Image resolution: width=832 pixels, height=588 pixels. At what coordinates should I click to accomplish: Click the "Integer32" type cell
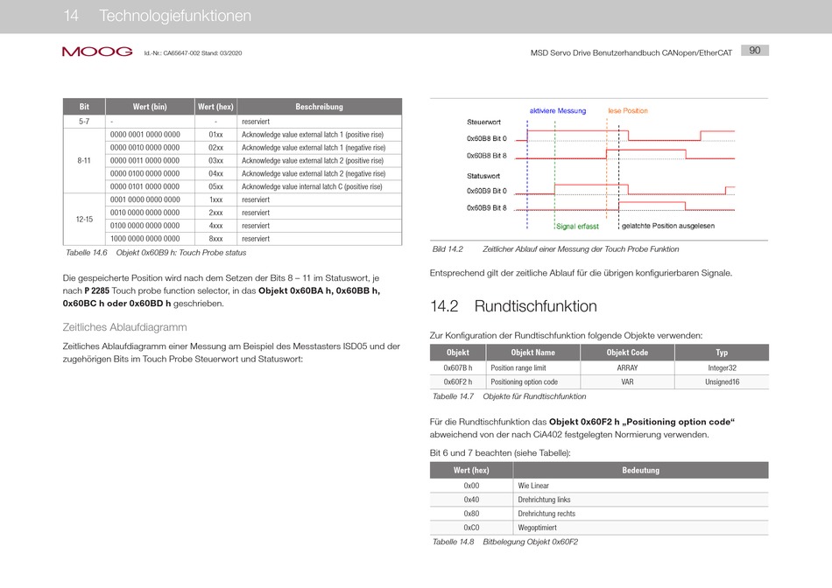[x=723, y=368]
